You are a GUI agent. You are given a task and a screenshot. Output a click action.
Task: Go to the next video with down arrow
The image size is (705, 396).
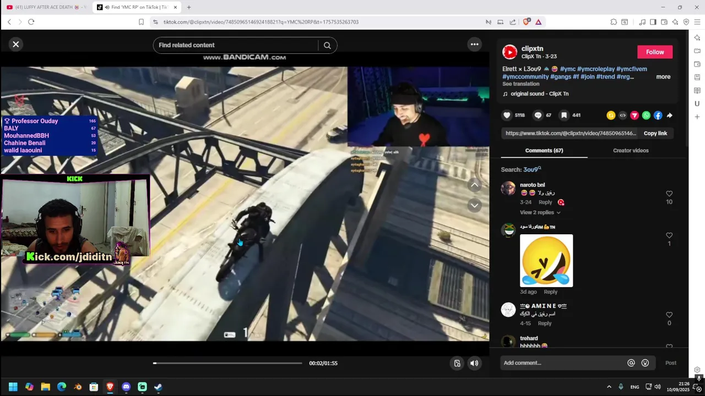474,205
